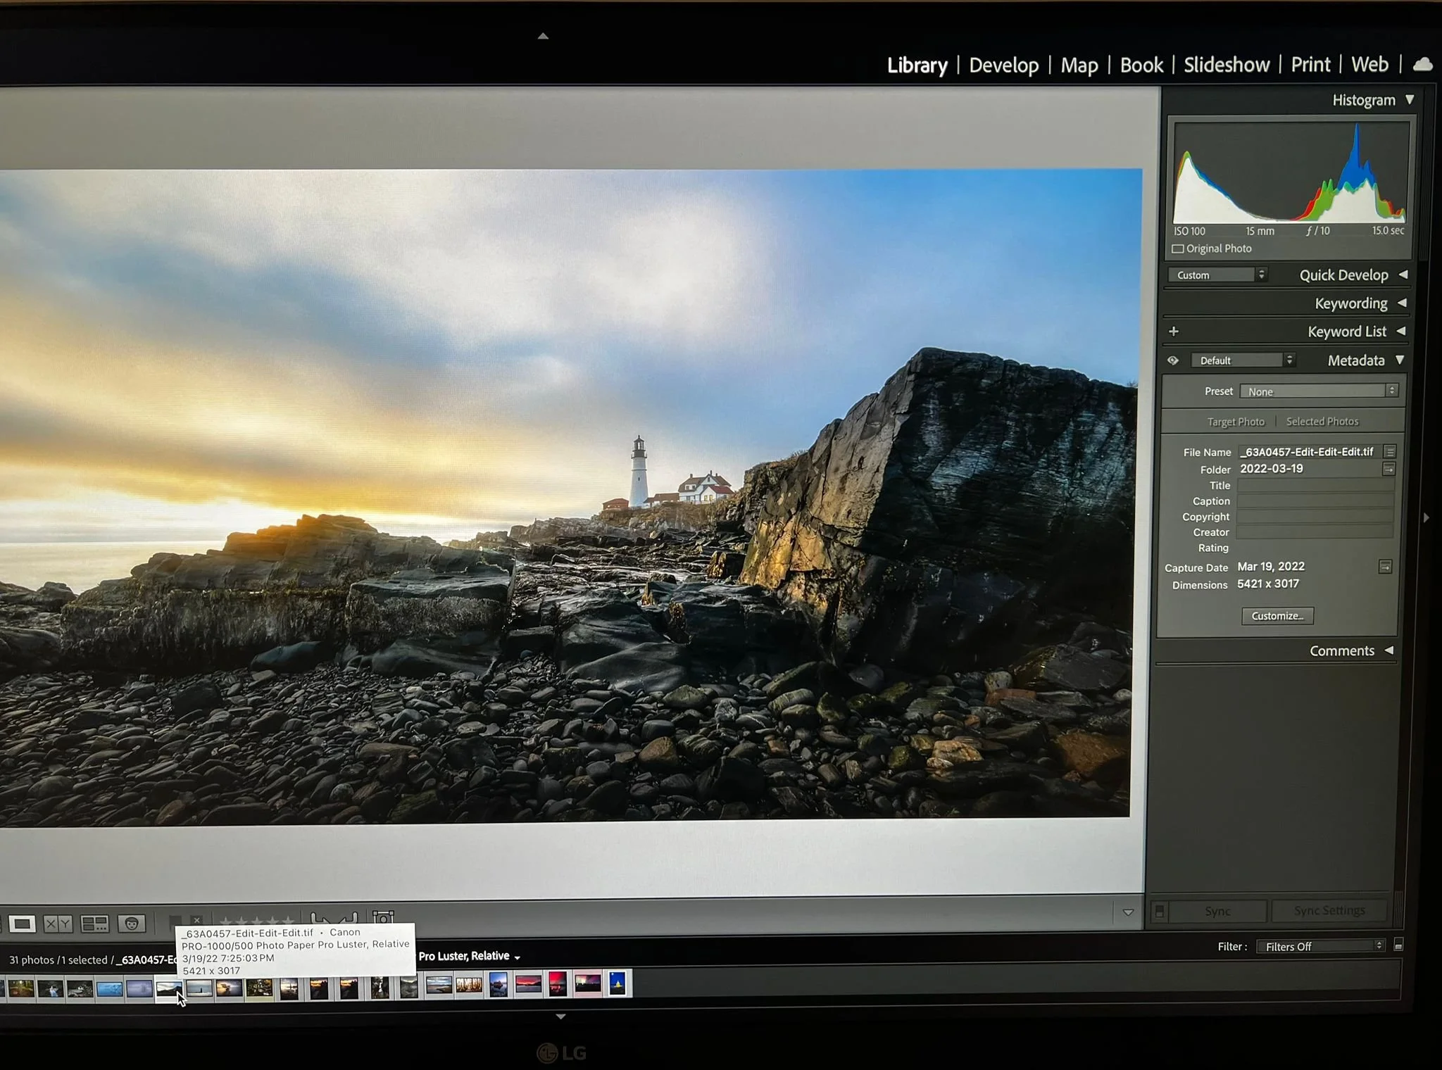This screenshot has height=1070, width=1442.
Task: Expand the Comments panel
Action: [1388, 650]
